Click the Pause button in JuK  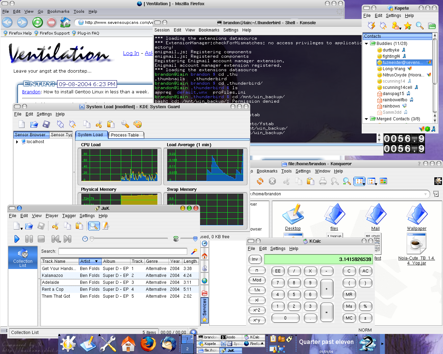click(29, 239)
